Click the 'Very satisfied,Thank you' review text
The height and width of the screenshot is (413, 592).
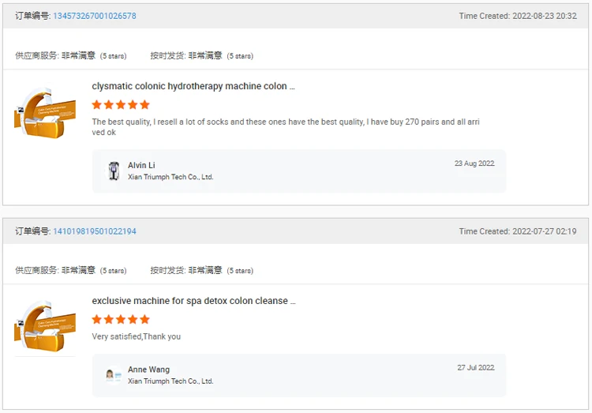[136, 336]
